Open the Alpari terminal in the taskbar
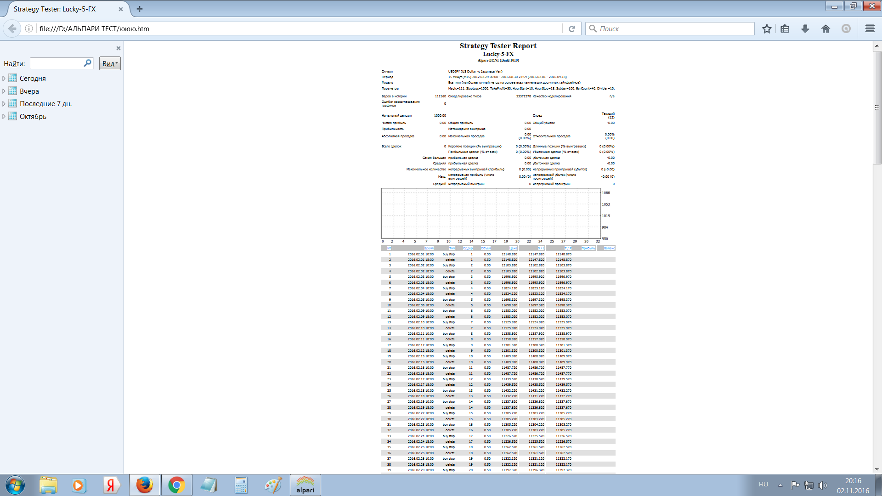Image resolution: width=882 pixels, height=496 pixels. [x=305, y=485]
